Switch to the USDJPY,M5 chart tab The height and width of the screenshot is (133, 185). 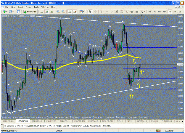51,121
